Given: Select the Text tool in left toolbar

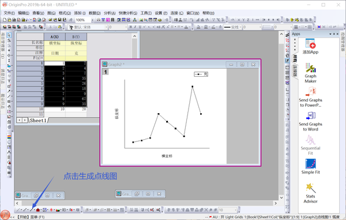Looking at the screenshot, I should pyautogui.click(x=9, y=81).
